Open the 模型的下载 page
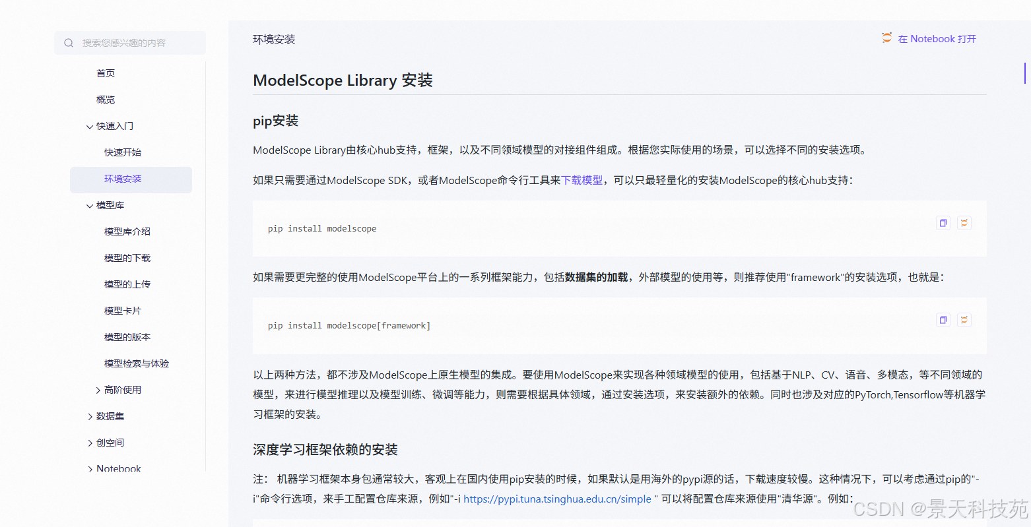Image resolution: width=1031 pixels, height=527 pixels. point(127,258)
